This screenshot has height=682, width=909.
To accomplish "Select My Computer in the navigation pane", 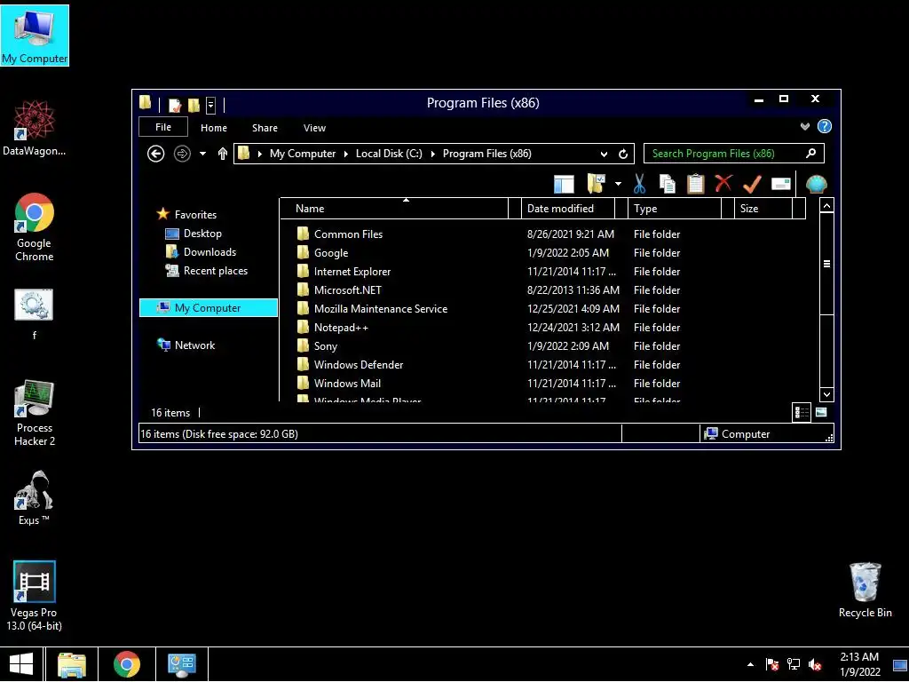I will click(208, 308).
